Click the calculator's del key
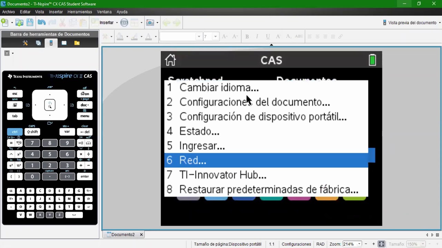Screen dimensions: 442x248 coord(85,132)
